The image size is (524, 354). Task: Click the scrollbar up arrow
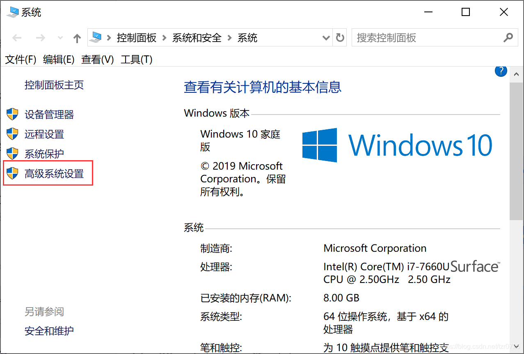click(516, 74)
